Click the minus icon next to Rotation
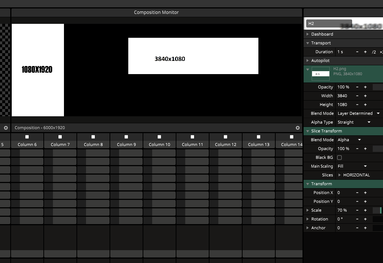 [357, 219]
